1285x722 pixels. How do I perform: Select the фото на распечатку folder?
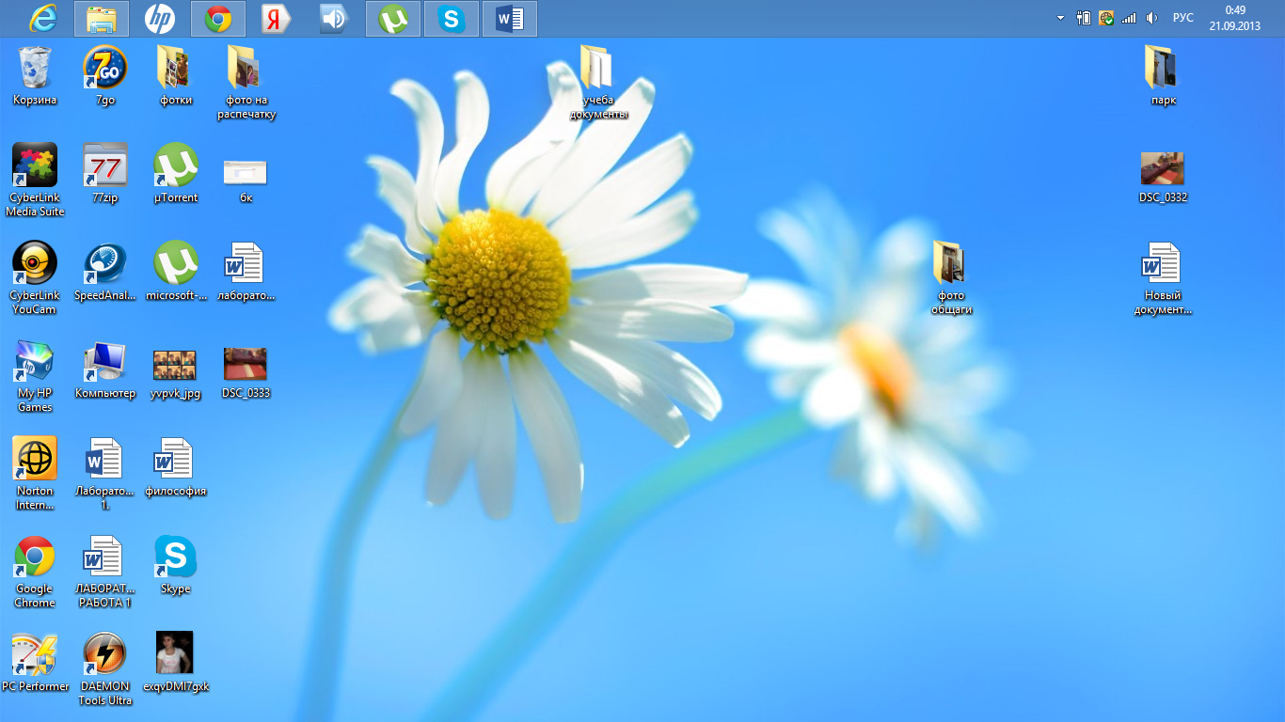[x=246, y=83]
